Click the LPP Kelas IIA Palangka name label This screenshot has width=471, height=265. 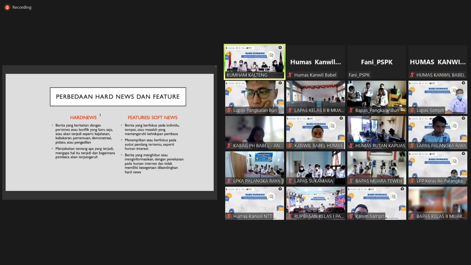point(441,181)
